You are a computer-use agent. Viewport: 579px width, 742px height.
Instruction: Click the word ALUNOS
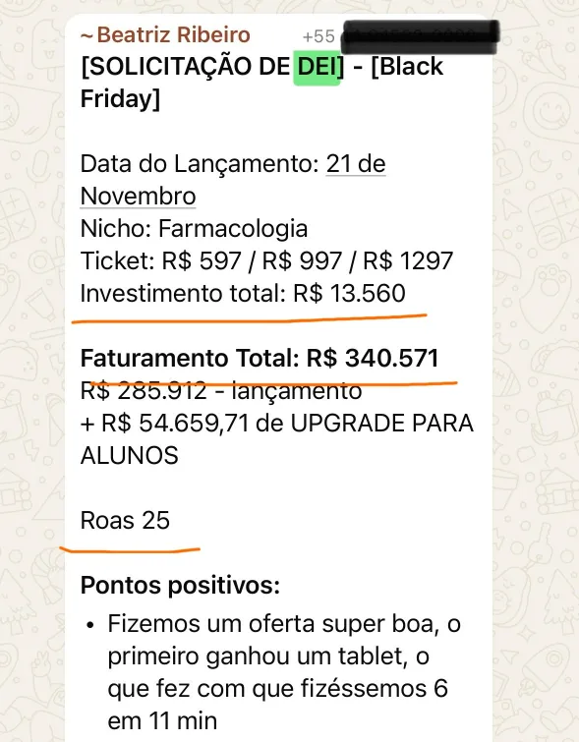tap(129, 455)
